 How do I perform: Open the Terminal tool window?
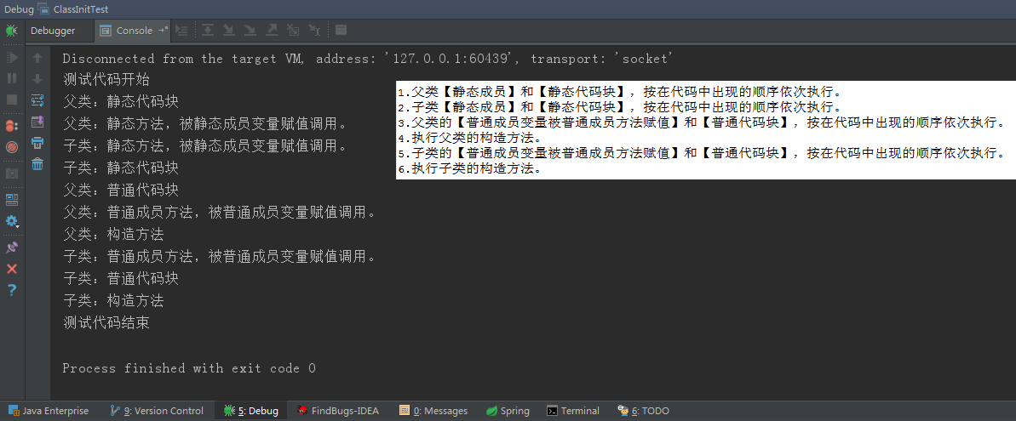[573, 411]
